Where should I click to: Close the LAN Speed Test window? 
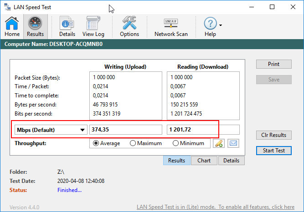(293, 7)
